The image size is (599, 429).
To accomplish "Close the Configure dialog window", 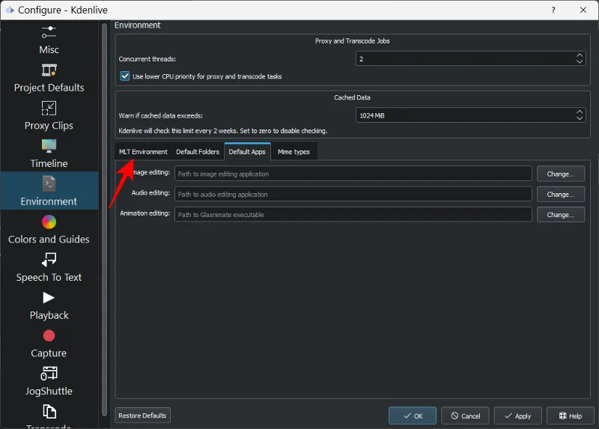I will [583, 10].
